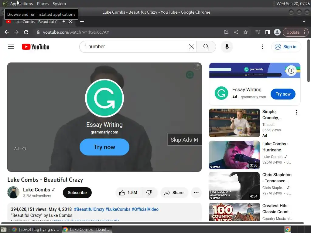
Task: Like the video with thumbs up
Action: pos(128,193)
